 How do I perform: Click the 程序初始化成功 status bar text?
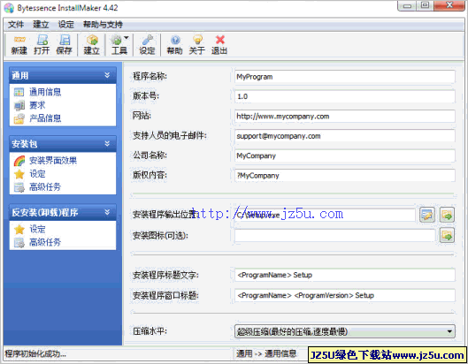tap(35, 353)
